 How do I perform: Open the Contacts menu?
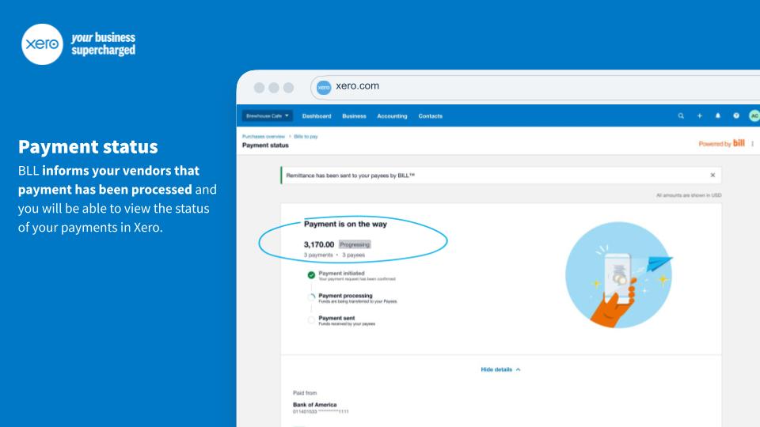431,116
